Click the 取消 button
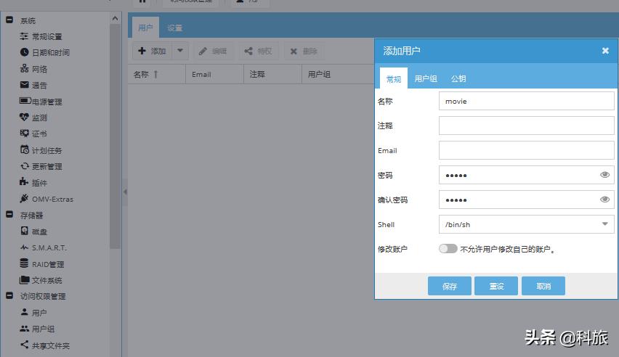The height and width of the screenshot is (357, 619). [543, 286]
